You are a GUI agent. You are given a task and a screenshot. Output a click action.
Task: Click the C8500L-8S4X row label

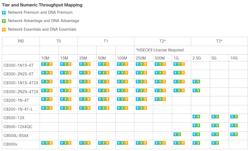tap(16, 136)
